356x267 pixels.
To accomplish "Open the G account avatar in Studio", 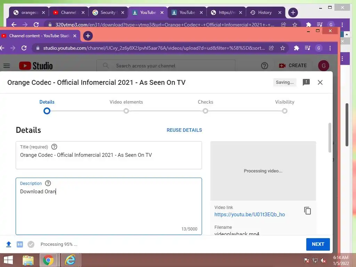I will (x=323, y=66).
